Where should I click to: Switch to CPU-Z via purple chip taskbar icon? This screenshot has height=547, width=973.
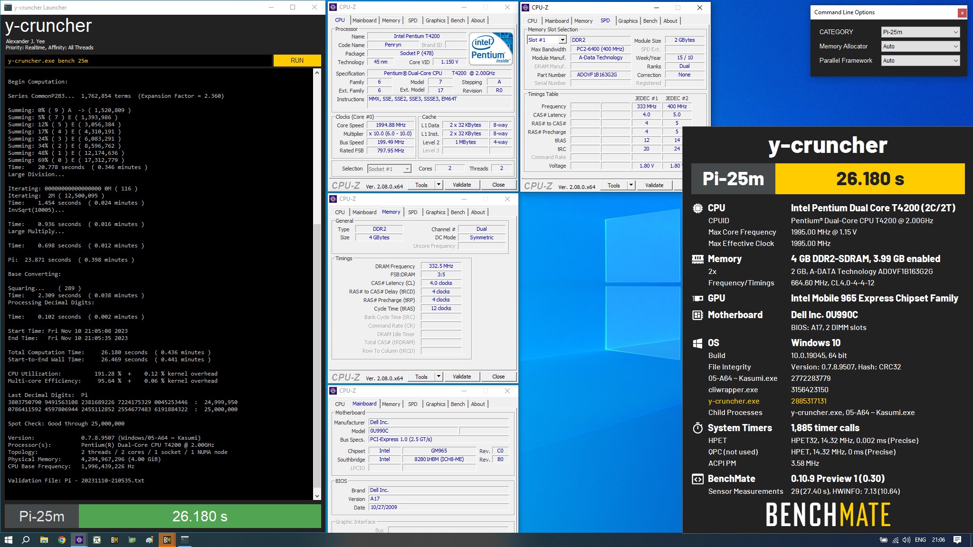click(x=79, y=540)
